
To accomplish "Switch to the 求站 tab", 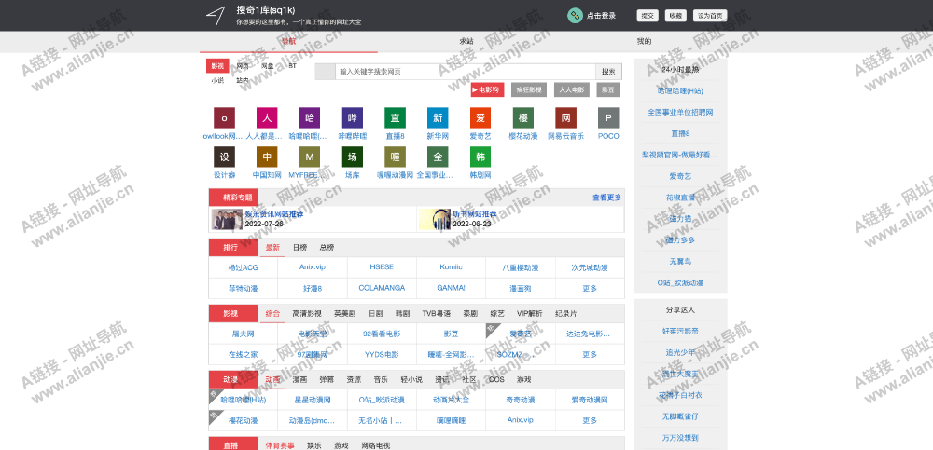I will (466, 41).
